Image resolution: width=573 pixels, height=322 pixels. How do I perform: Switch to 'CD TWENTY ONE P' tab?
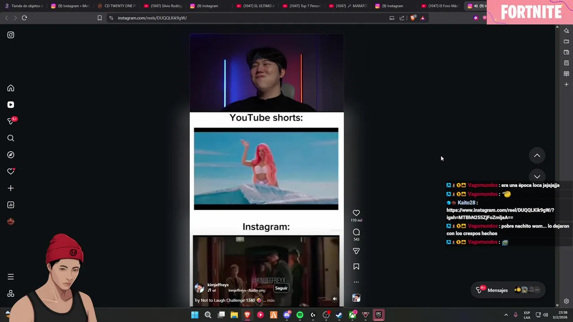tap(116, 6)
